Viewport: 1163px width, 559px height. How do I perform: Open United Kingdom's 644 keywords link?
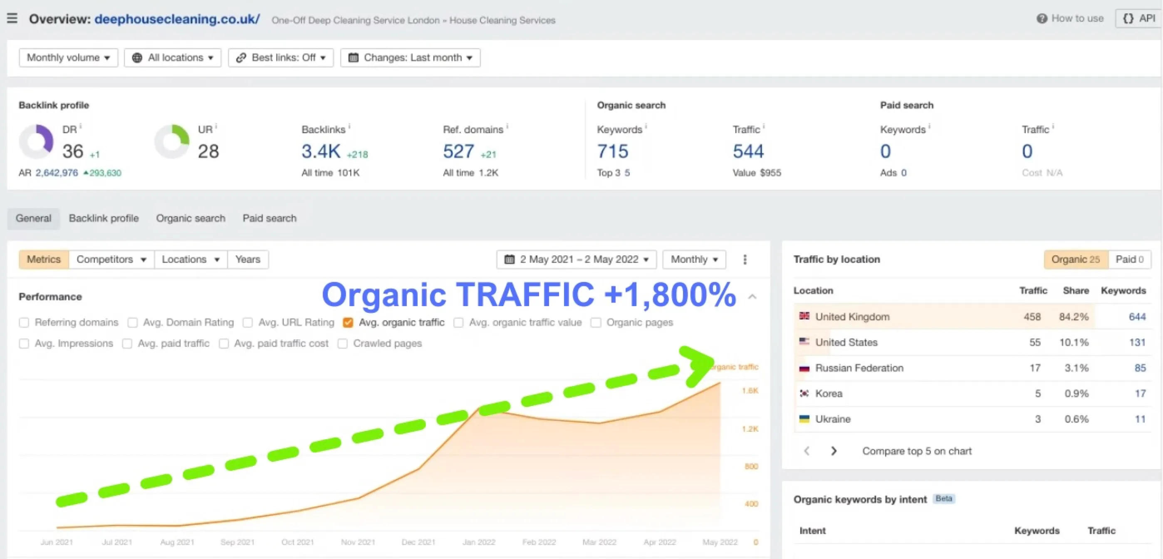[x=1137, y=317]
